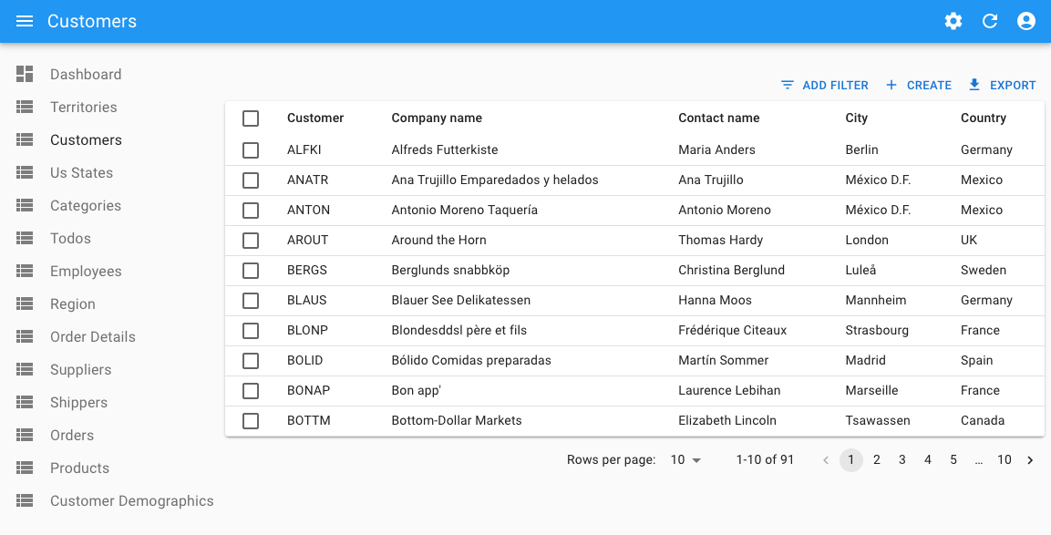The height and width of the screenshot is (535, 1051).
Task: Click the refresh icon
Action: pyautogui.click(x=990, y=21)
